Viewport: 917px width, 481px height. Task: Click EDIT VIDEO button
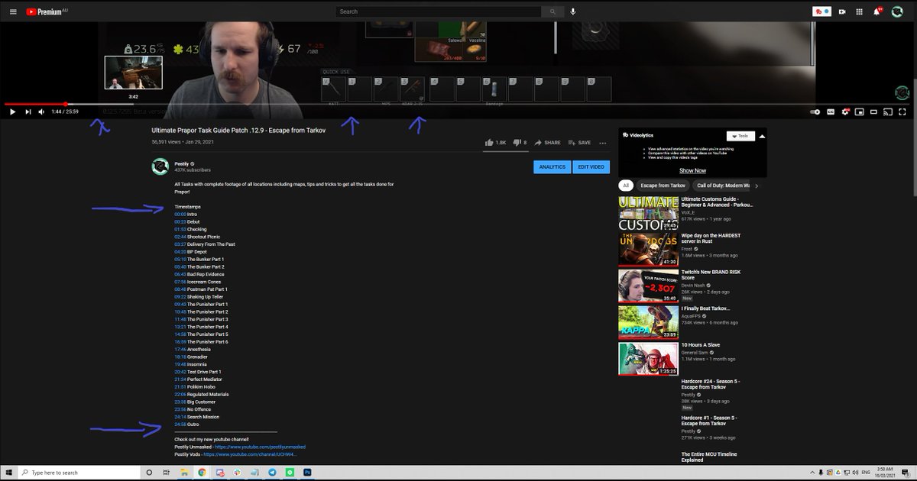coord(591,167)
